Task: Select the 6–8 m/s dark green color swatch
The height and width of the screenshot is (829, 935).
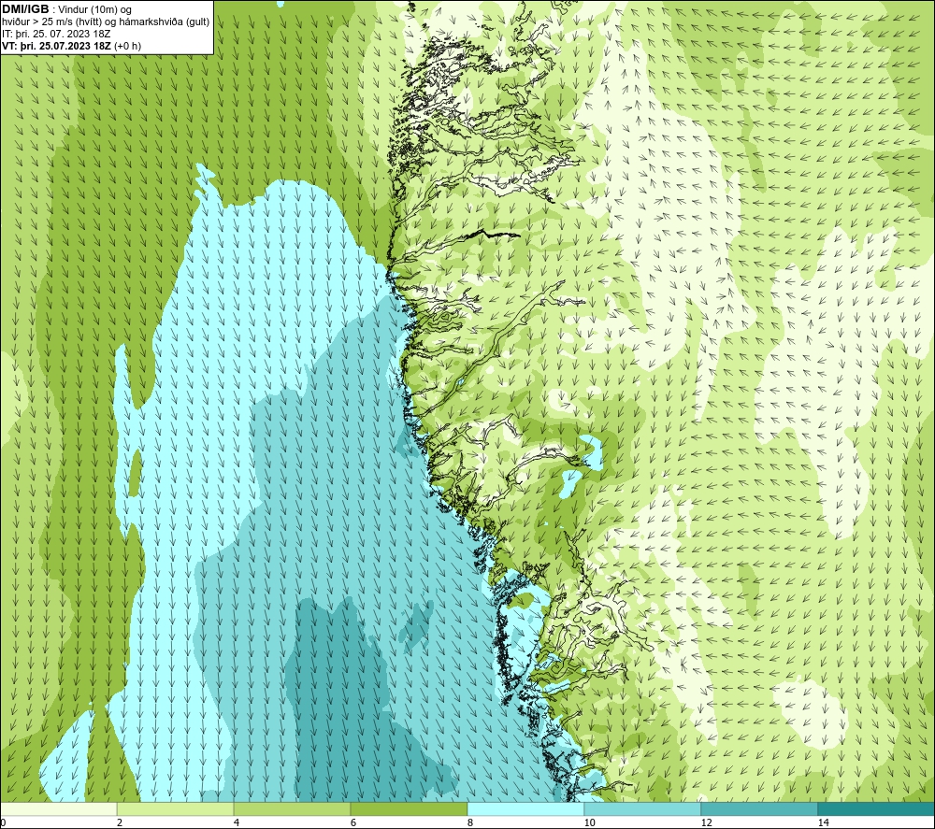Action: point(410,808)
